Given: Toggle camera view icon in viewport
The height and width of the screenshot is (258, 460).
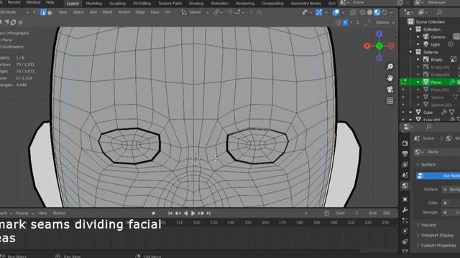Looking at the screenshot, I should click(390, 89).
